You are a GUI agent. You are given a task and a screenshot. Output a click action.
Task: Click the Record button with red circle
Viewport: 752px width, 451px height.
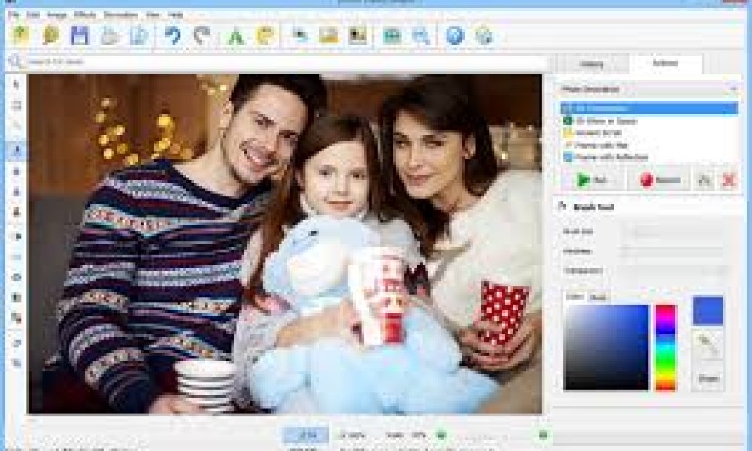660,180
